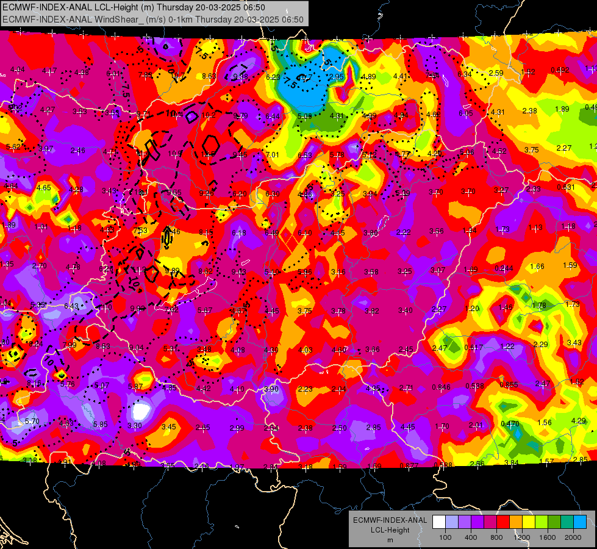
Task: Click the wind shear value 0.244
Action: tap(504, 268)
